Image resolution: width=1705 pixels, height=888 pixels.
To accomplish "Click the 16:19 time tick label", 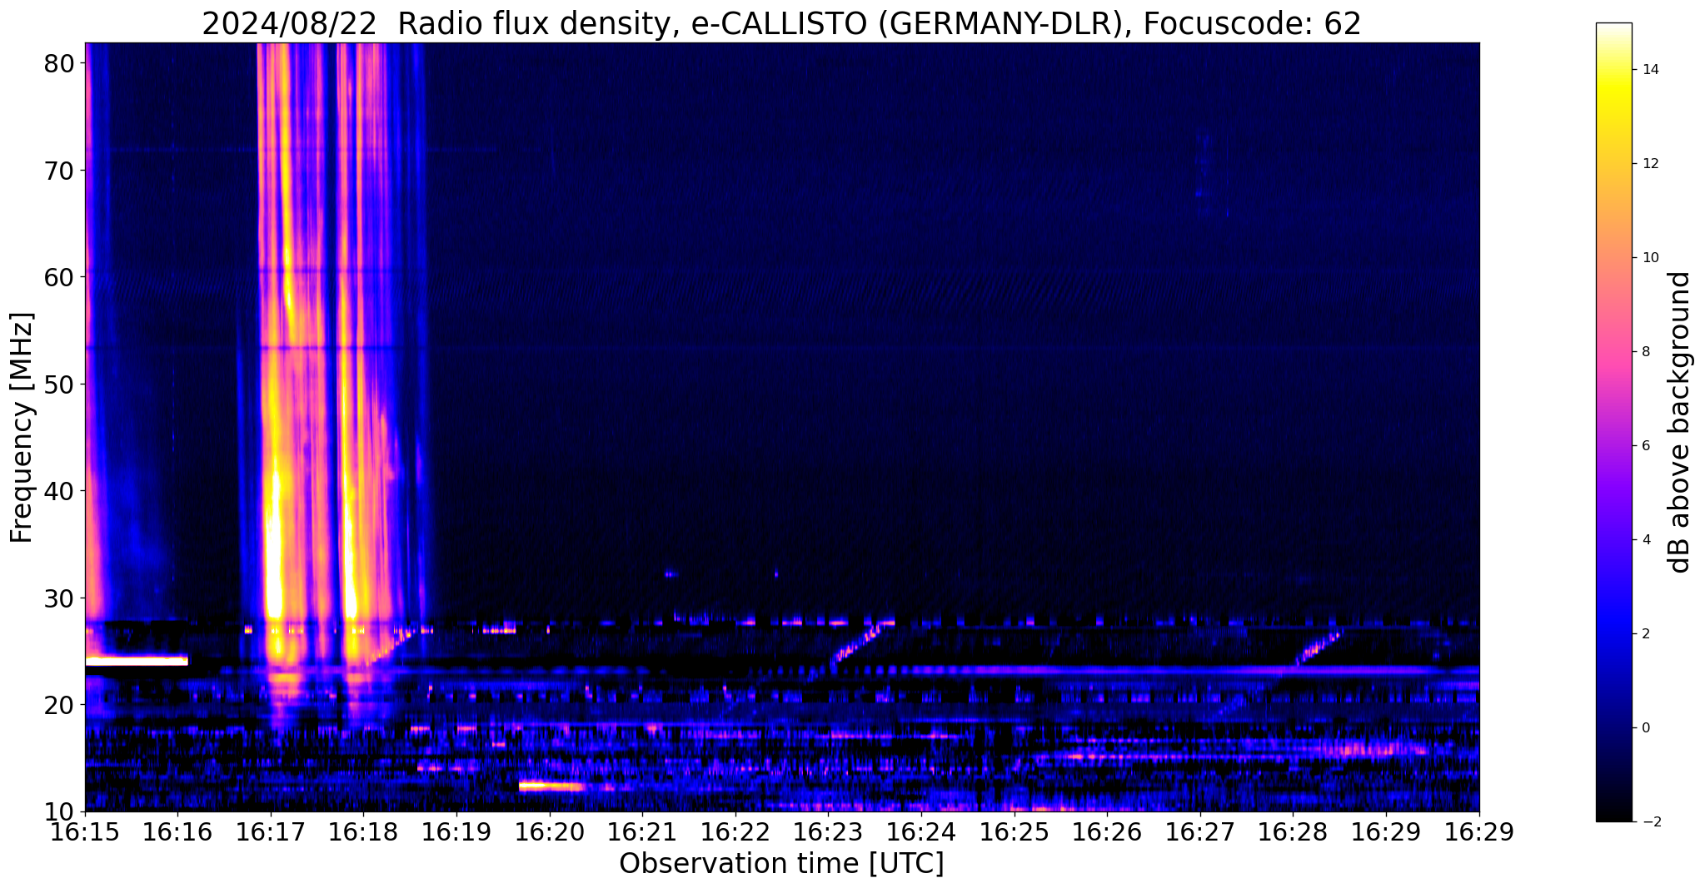I will click(x=456, y=832).
